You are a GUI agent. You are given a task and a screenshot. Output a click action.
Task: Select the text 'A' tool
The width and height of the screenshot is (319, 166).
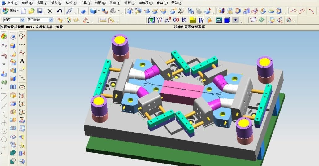coord(22,61)
